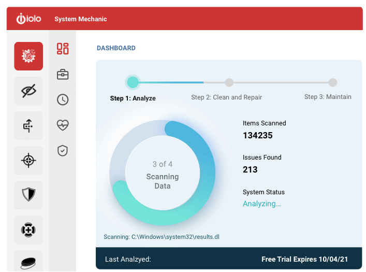This screenshot has width=366, height=272.
Task: Open the clock history icon
Action: pos(63,99)
